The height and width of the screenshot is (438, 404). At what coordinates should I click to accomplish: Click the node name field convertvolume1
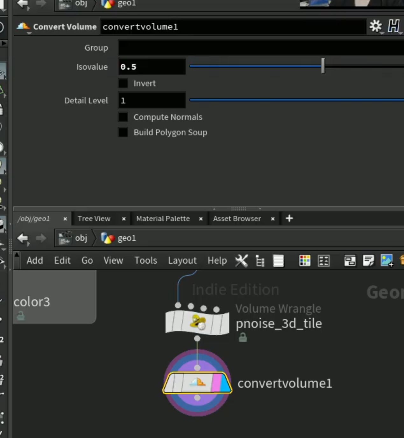pos(233,27)
